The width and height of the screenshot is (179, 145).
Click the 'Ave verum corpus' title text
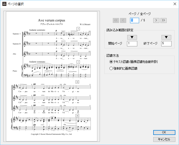tap(52, 20)
